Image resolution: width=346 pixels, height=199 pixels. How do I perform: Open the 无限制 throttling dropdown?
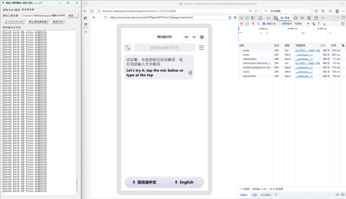tap(301, 24)
